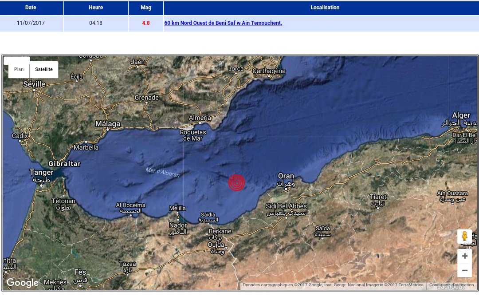Click the Gibraltar label on the map
Screen dimensions: 479x300
click(65, 164)
